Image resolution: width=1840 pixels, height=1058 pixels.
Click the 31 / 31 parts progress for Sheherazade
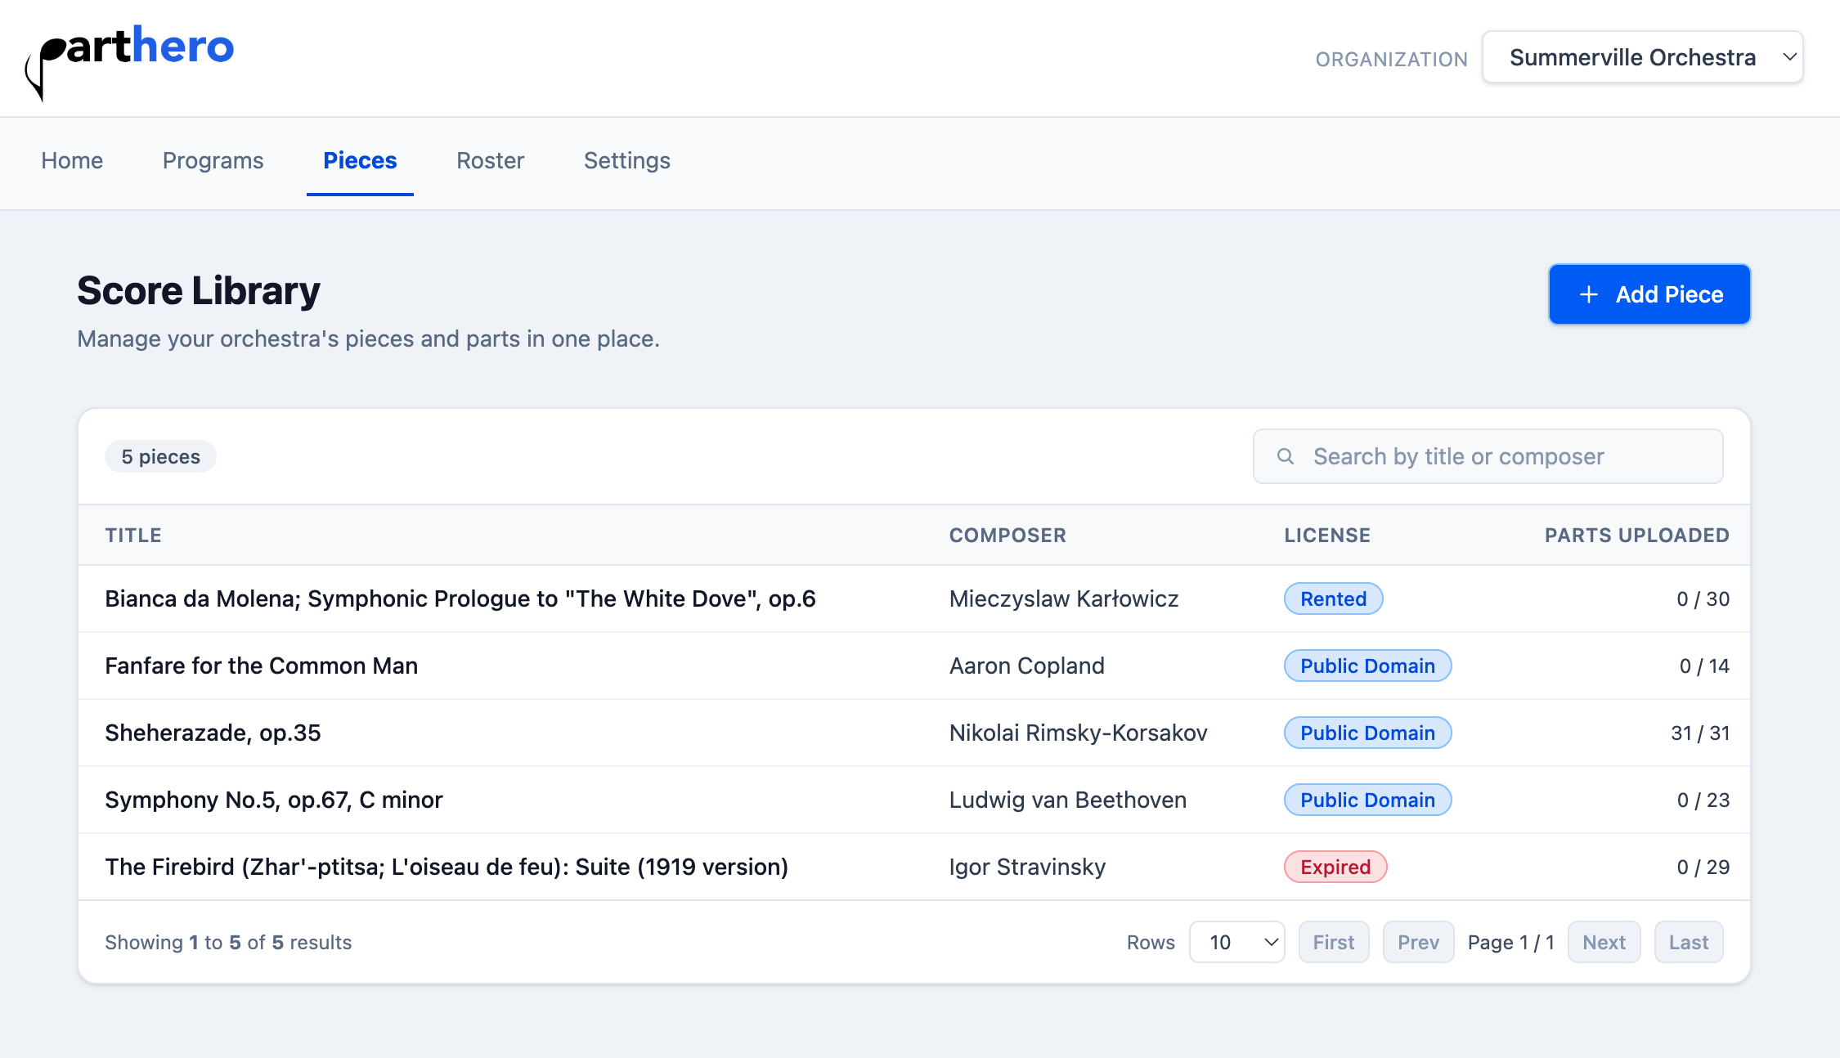pos(1703,733)
